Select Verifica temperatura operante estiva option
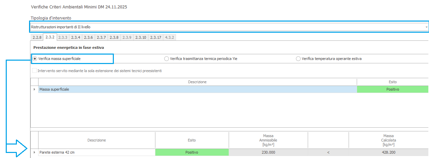Viewport: 429px width, 158px height. [x=298, y=59]
